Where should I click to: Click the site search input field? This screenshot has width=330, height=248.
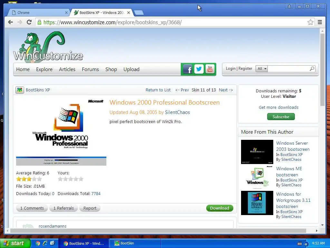coord(288,68)
